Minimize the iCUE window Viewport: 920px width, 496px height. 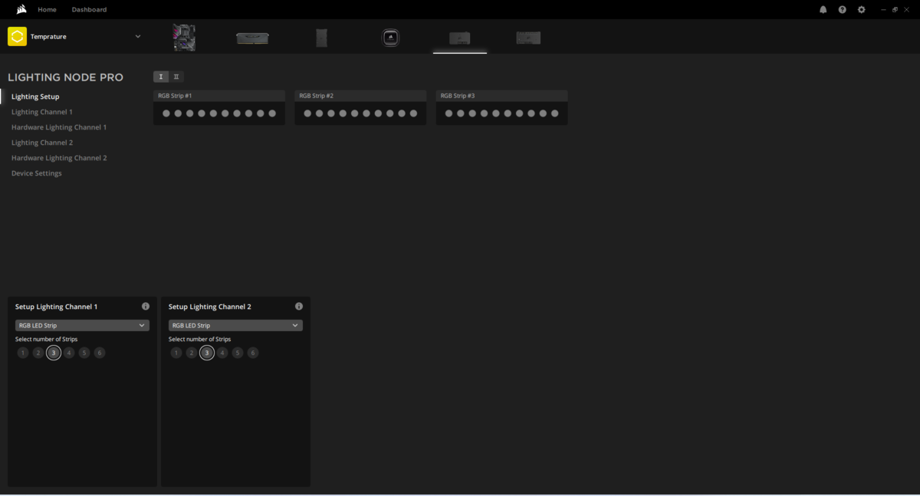click(884, 10)
